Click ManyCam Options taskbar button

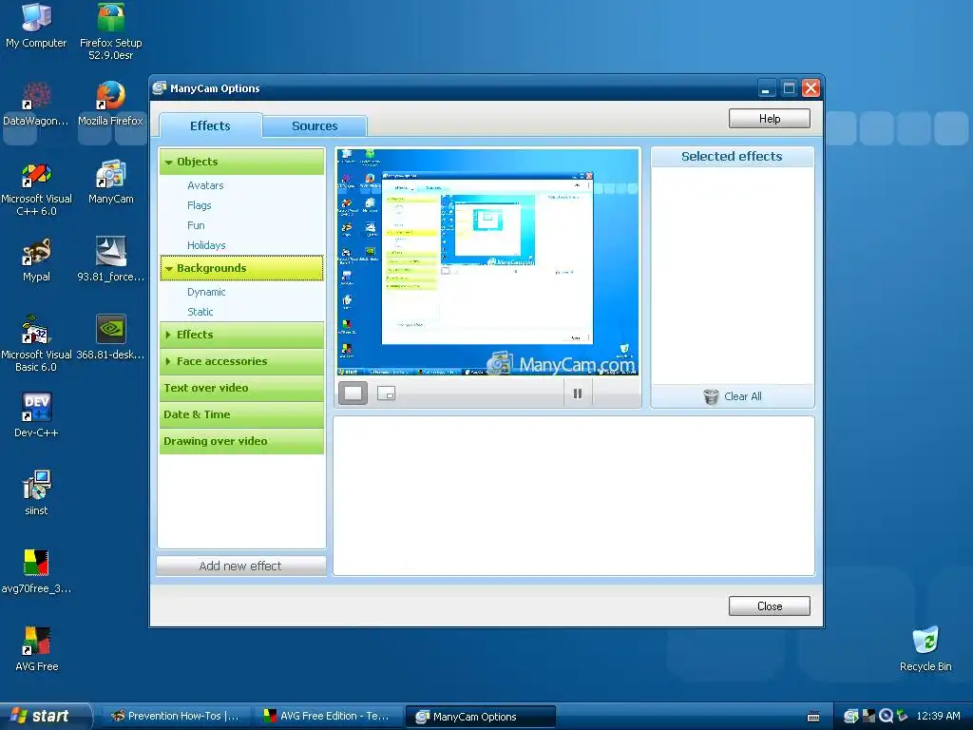click(x=480, y=717)
